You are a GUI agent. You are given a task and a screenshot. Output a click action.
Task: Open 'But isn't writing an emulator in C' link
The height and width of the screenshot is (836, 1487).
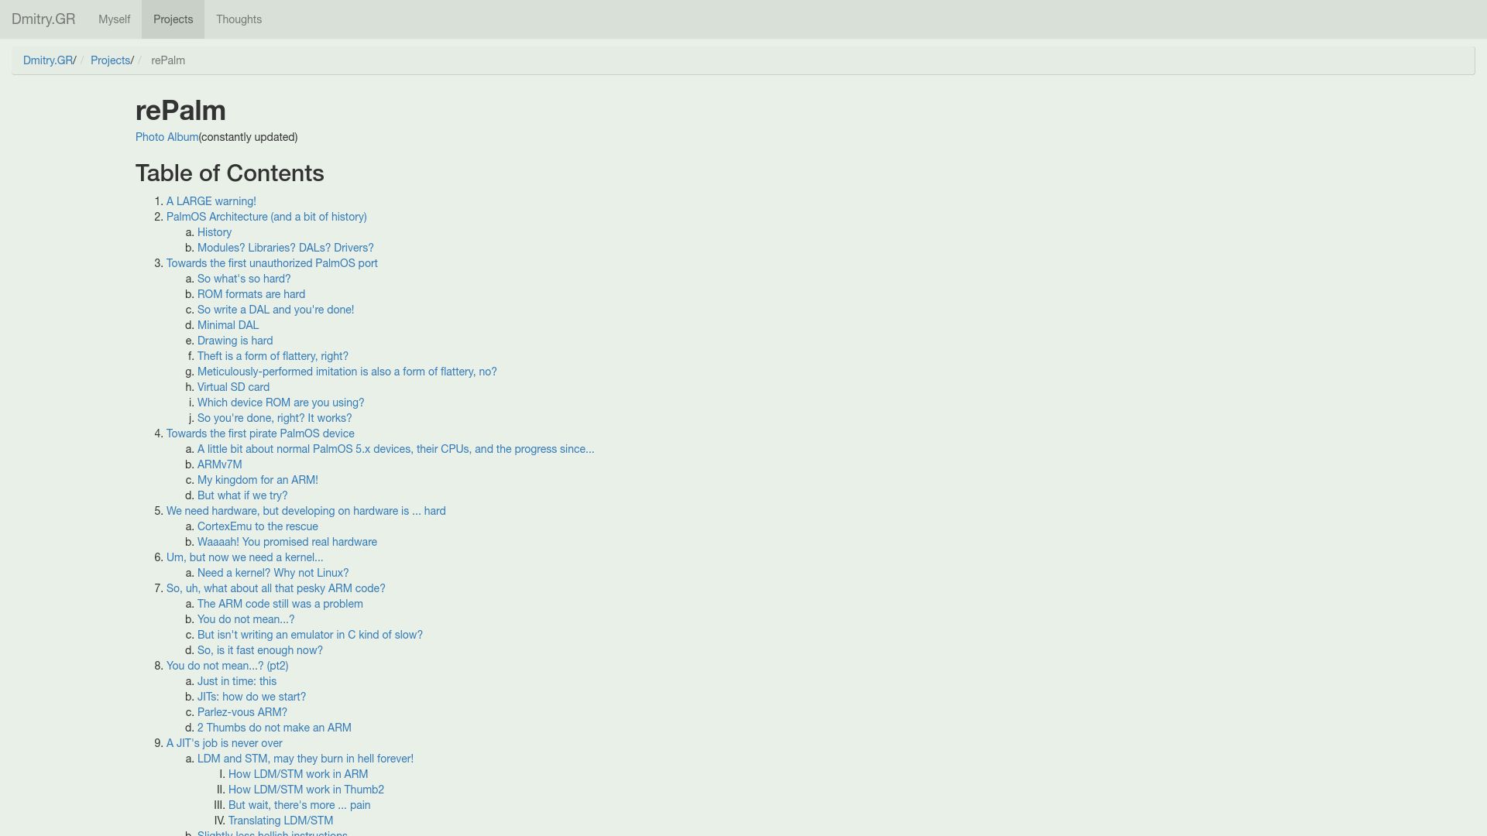point(310,635)
